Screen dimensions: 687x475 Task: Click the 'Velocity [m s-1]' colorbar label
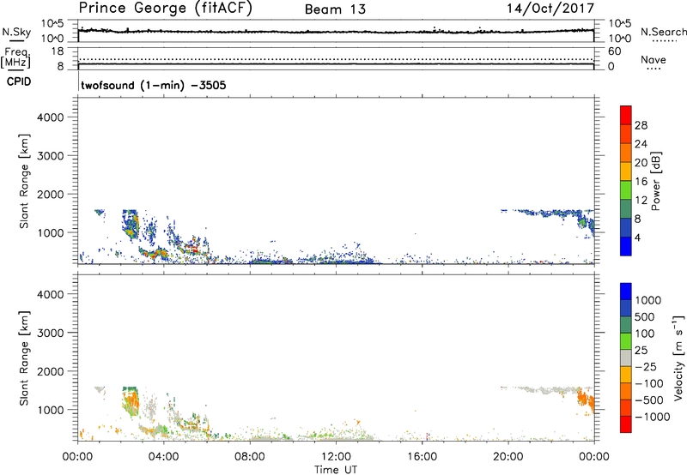coord(678,358)
